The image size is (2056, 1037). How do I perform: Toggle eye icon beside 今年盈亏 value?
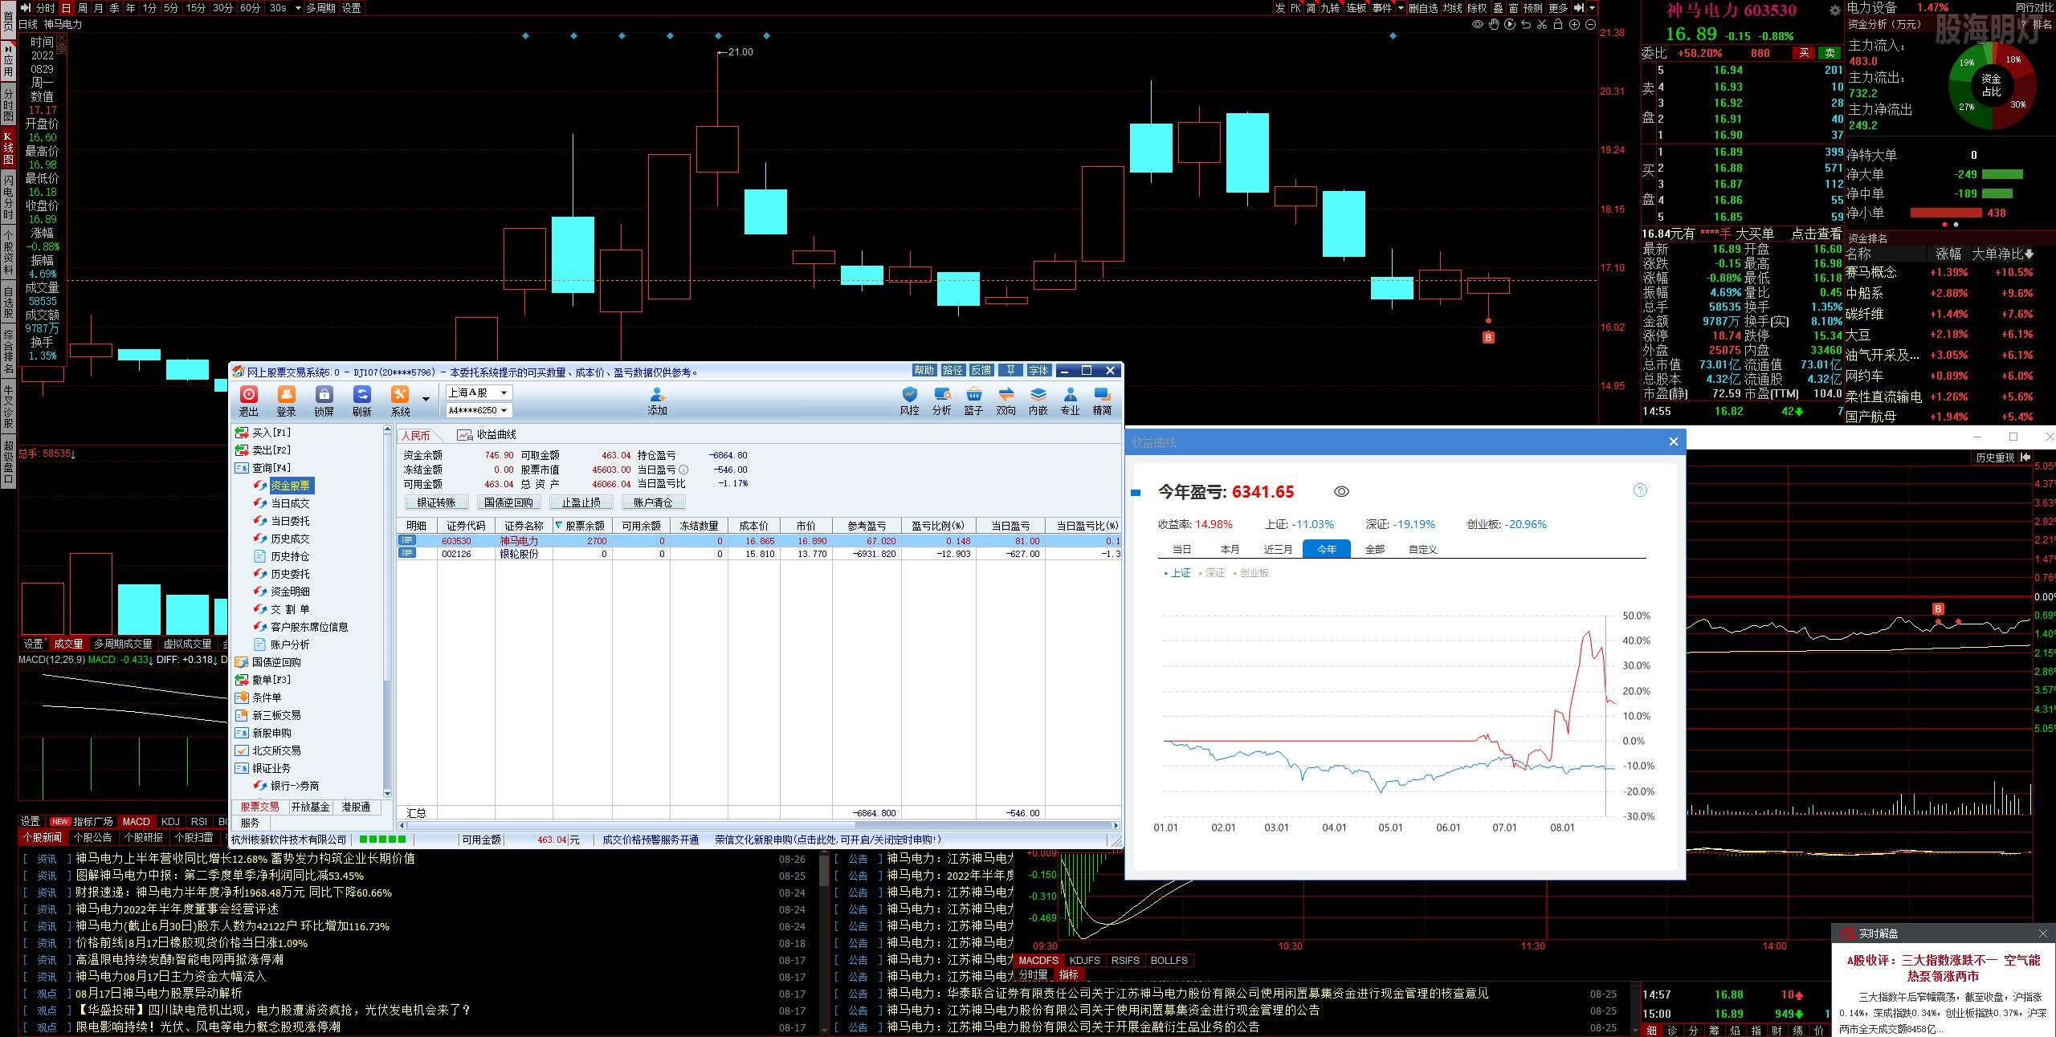[1341, 491]
